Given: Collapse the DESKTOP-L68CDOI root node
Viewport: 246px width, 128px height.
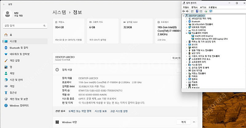Looking at the screenshot, I should pos(183,16).
